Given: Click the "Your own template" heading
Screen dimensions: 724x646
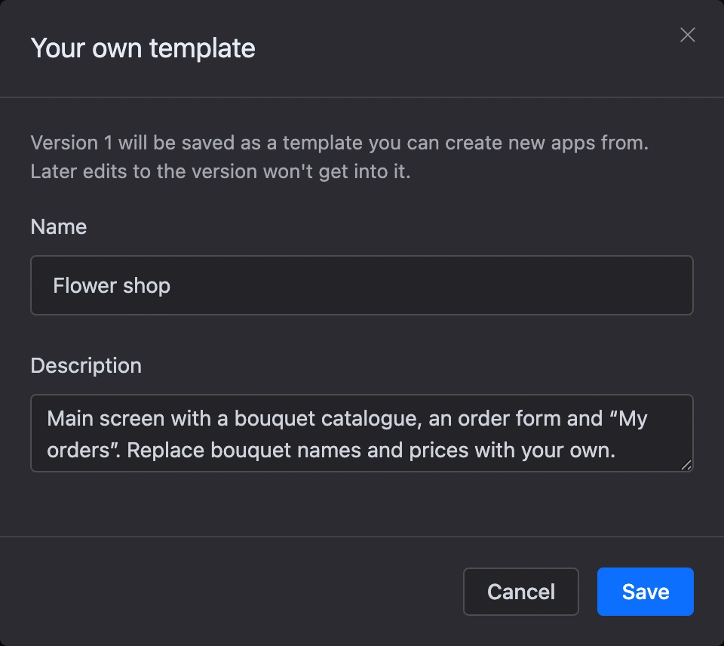Looking at the screenshot, I should [143, 48].
